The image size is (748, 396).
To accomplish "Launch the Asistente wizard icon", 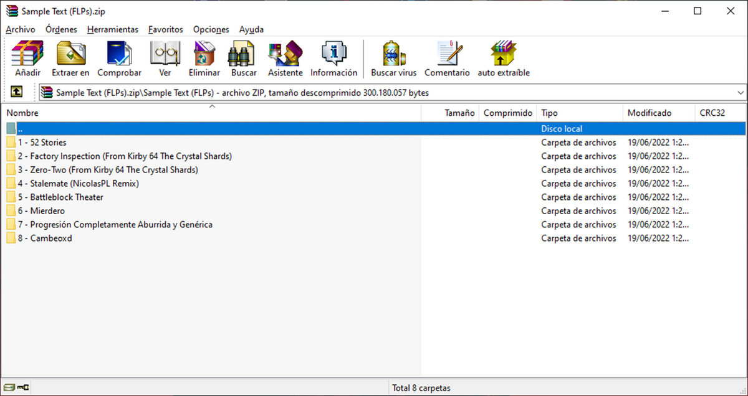I will (285, 59).
